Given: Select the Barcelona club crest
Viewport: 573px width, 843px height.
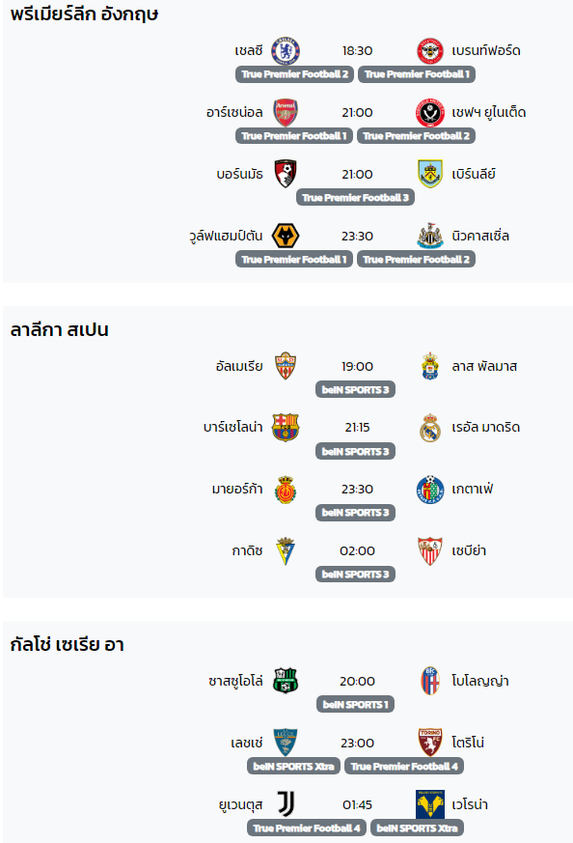Looking at the screenshot, I should click(x=286, y=428).
